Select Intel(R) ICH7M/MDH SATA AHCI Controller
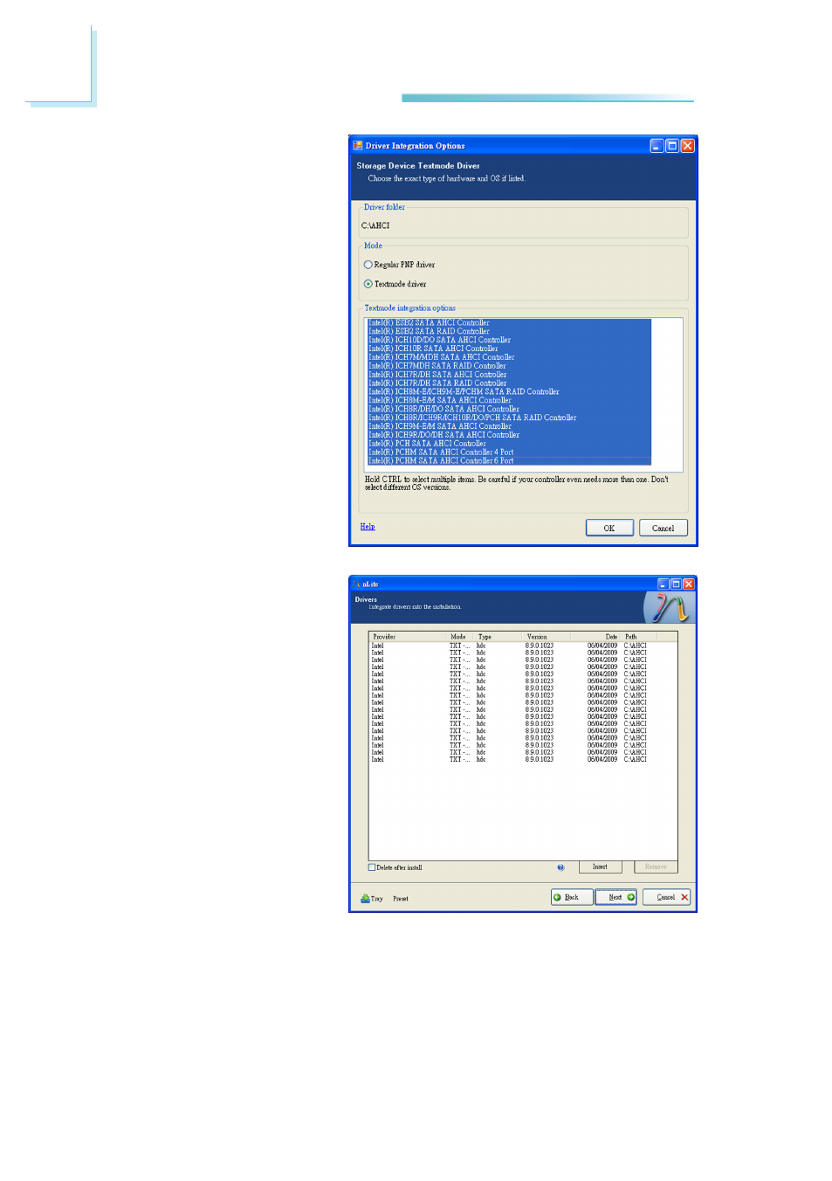The height and width of the screenshot is (1181, 832). 509,357
